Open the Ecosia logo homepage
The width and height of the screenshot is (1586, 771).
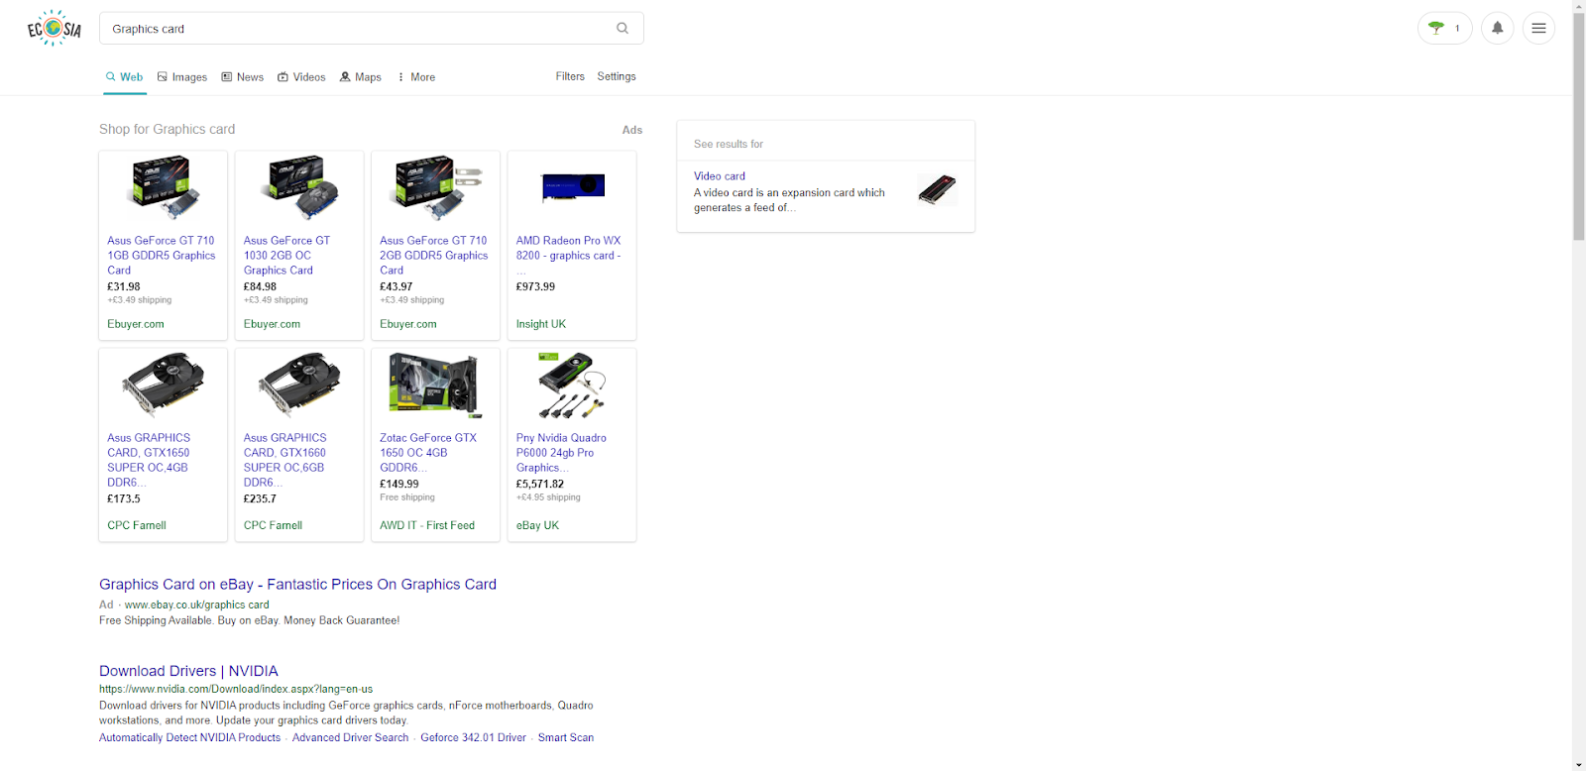coord(55,29)
